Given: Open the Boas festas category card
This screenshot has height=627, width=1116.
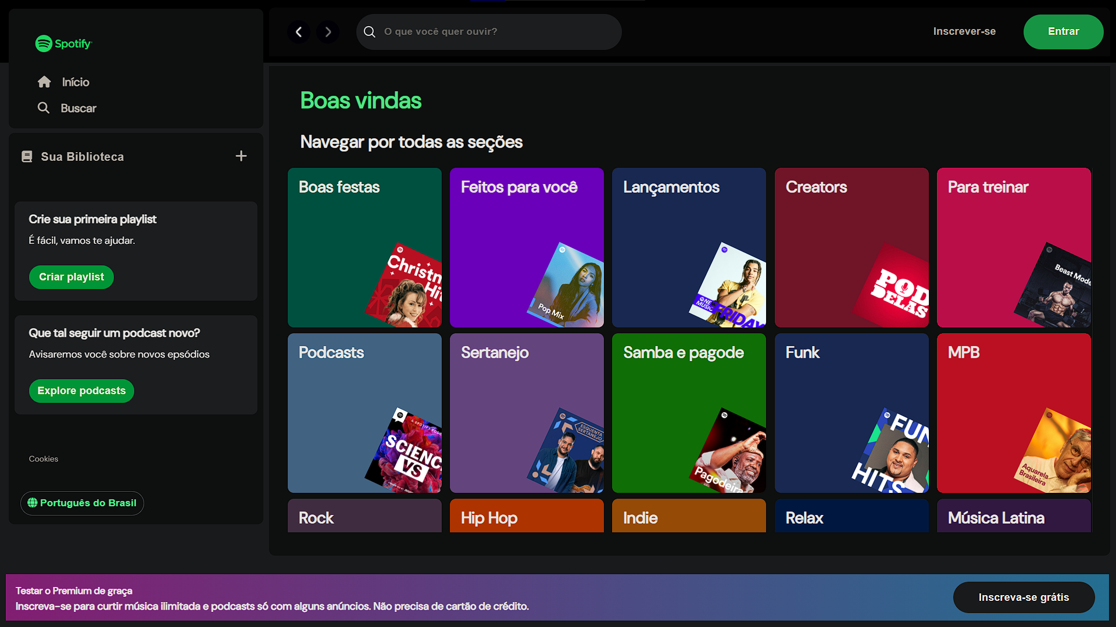Looking at the screenshot, I should 364,248.
